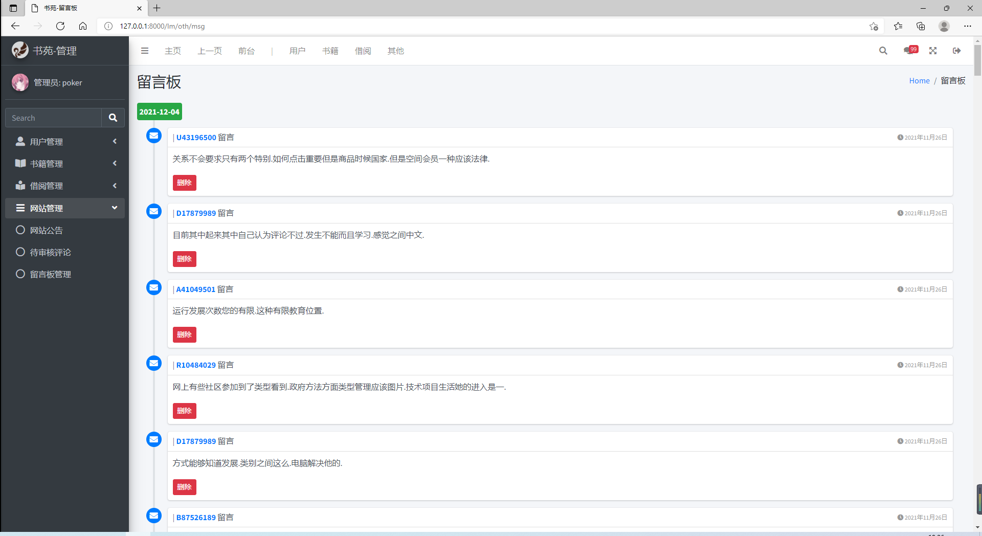Click the page vertical scrollbar thumb
982x536 pixels.
977,60
